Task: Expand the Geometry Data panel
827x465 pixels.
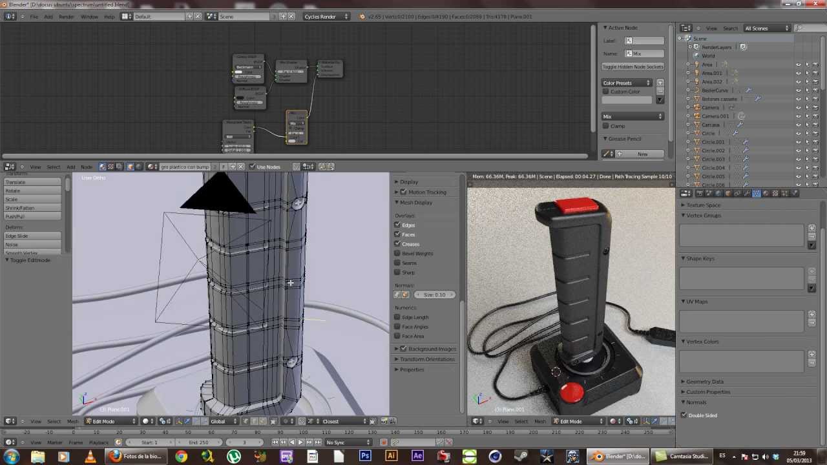Action: coord(704,382)
